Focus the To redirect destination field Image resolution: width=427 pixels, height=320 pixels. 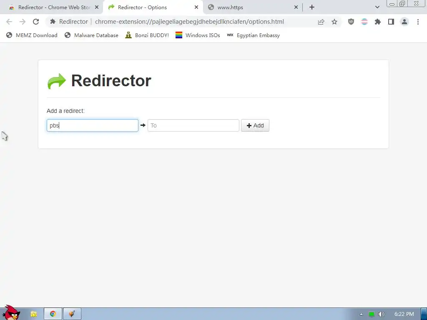click(193, 125)
